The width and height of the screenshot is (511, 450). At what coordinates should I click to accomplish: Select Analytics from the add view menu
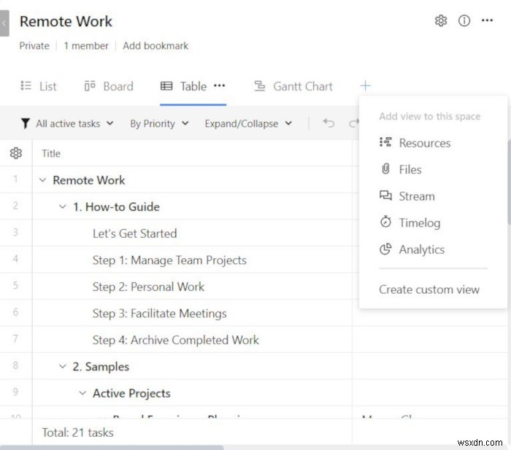[x=421, y=249]
